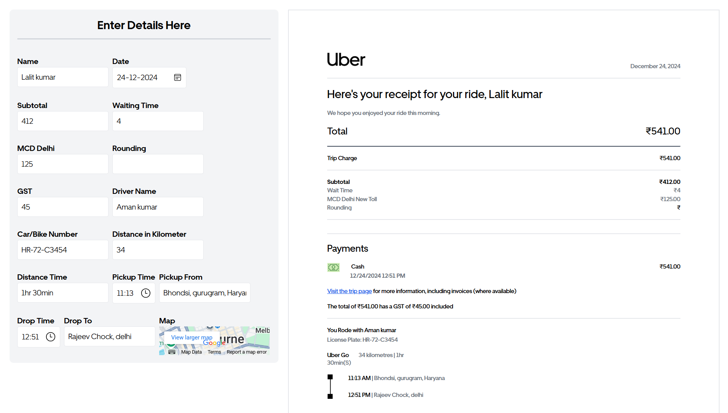The width and height of the screenshot is (728, 413).
Task: Open the map Terms link
Action: pos(214,352)
